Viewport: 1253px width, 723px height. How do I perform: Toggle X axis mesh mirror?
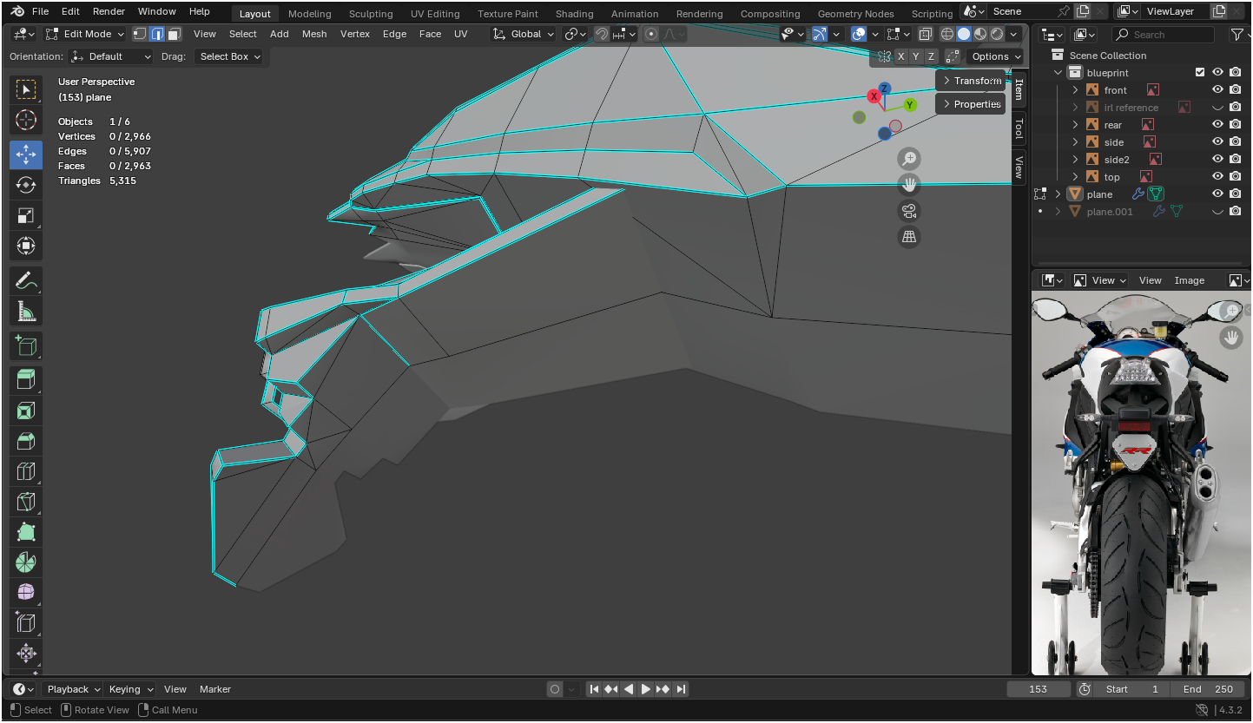point(901,56)
